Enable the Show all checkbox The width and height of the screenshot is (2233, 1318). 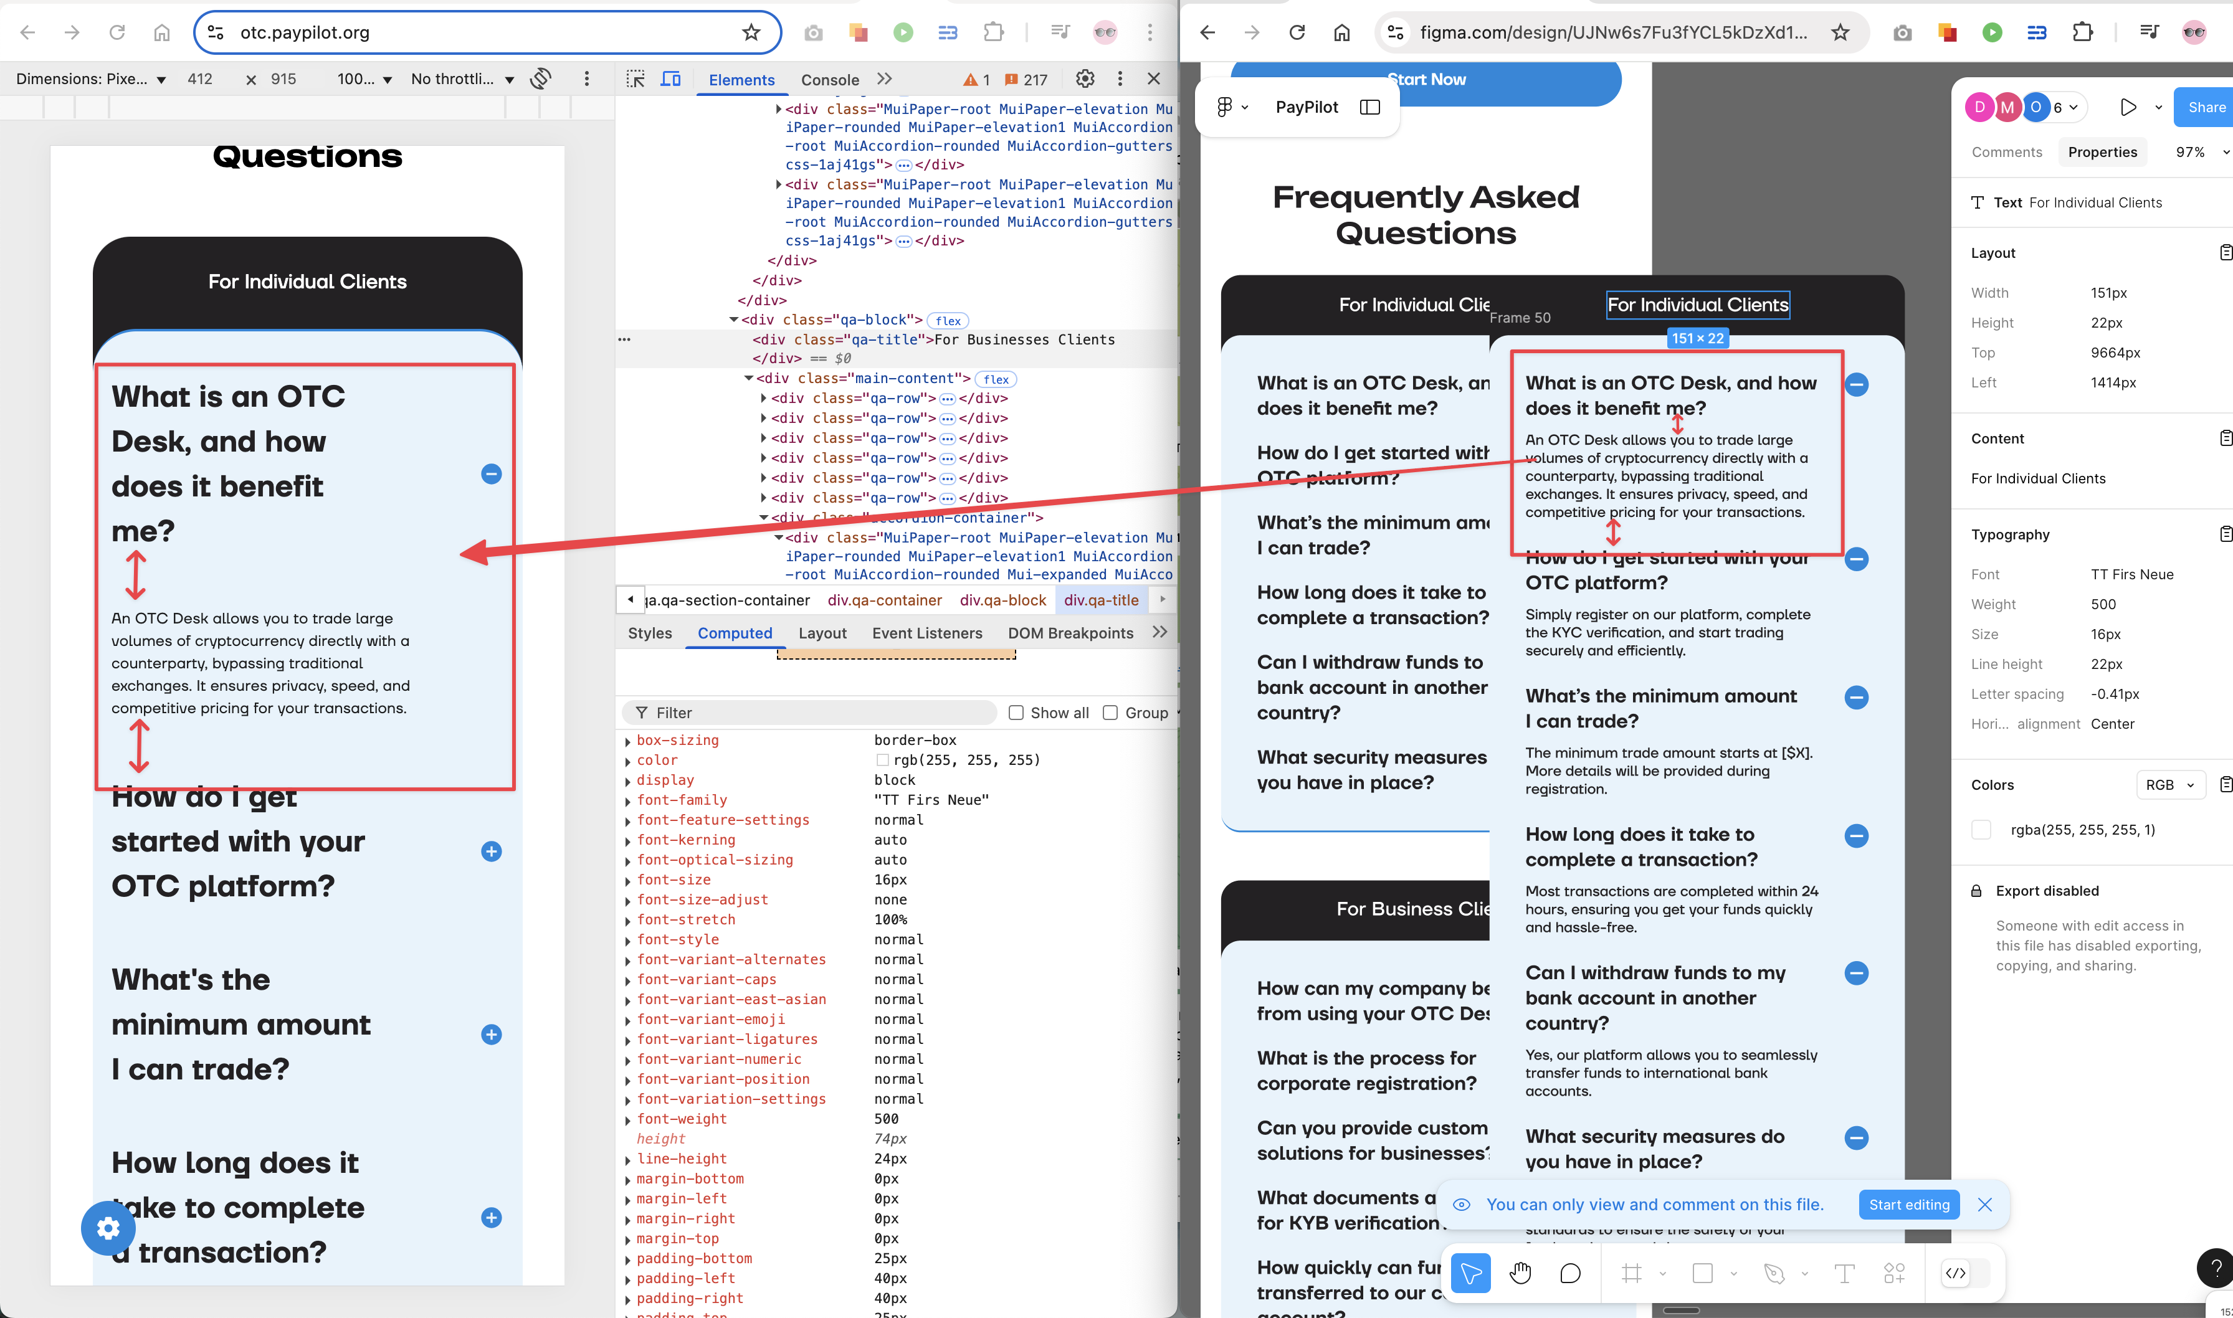coord(1017,713)
